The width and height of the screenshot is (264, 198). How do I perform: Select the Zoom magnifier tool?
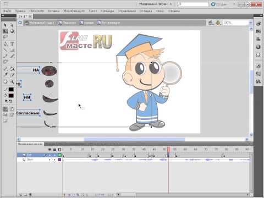click(12, 81)
